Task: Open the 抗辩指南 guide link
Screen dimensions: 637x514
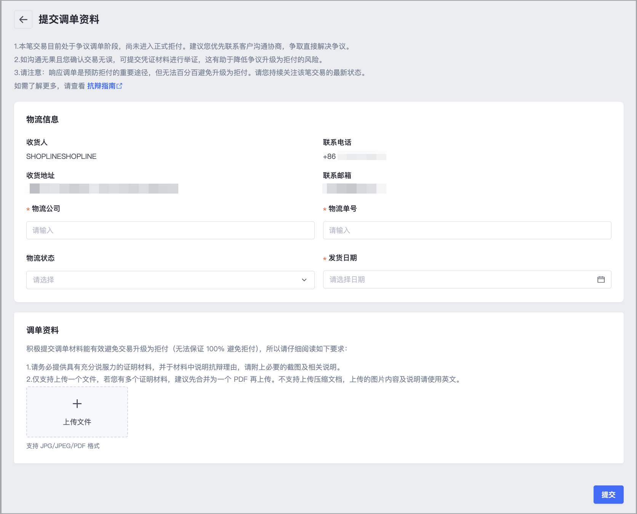Action: (101, 86)
